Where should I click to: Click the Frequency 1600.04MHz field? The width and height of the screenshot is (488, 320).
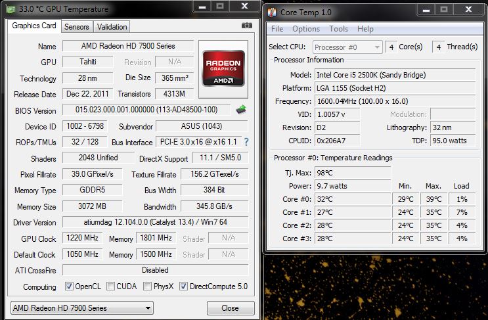[x=395, y=101]
